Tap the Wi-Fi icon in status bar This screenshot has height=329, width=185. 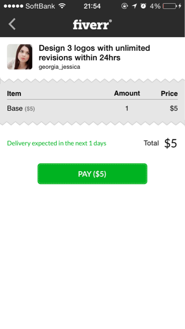(x=62, y=6)
